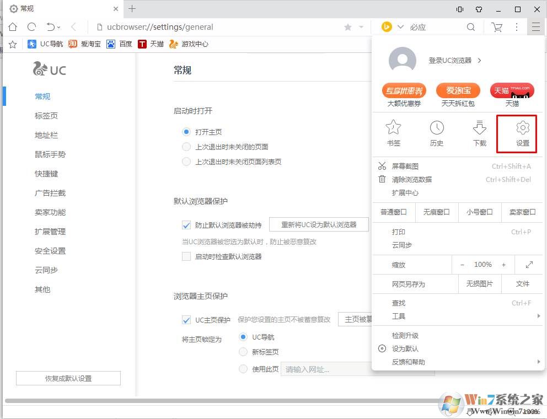Expand the 工具 submenu
Viewport: 547px width, 419px height.
[458, 316]
